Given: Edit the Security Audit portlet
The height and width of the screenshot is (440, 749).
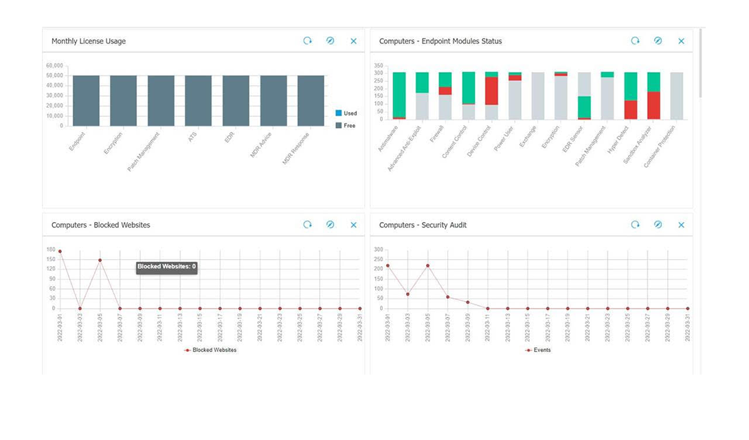Looking at the screenshot, I should [658, 225].
